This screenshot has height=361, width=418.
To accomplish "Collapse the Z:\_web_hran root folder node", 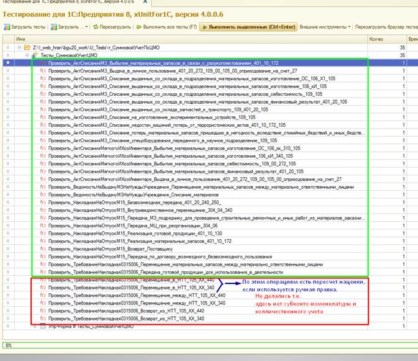I will point(19,47).
